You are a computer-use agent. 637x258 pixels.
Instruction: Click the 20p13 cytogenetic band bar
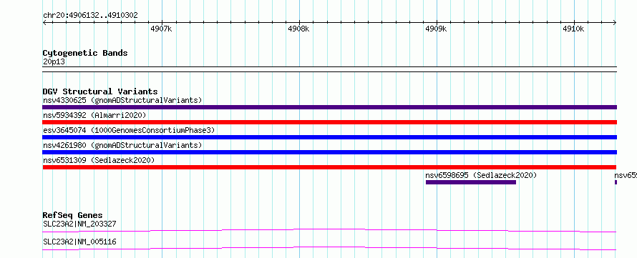click(329, 69)
